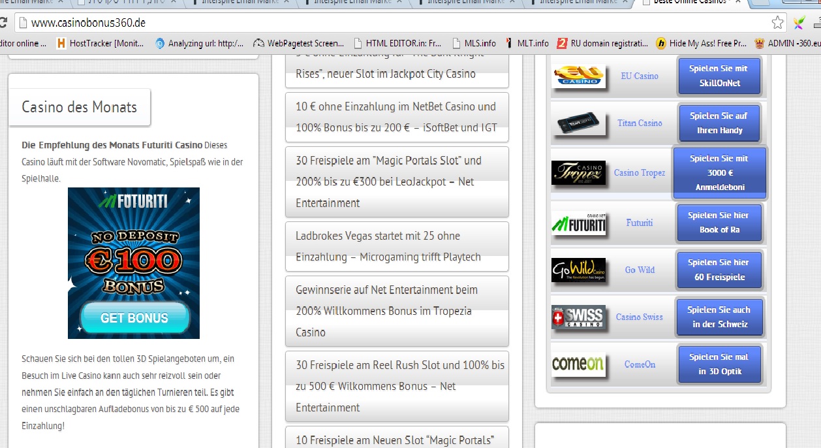Image resolution: width=821 pixels, height=448 pixels.
Task: Open the 10 € ohne Einzahlung NetBet Casino article
Action: pos(397,117)
